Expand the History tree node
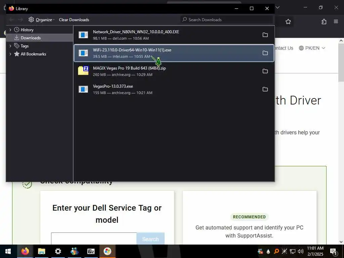The image size is (344, 258). click(x=10, y=30)
